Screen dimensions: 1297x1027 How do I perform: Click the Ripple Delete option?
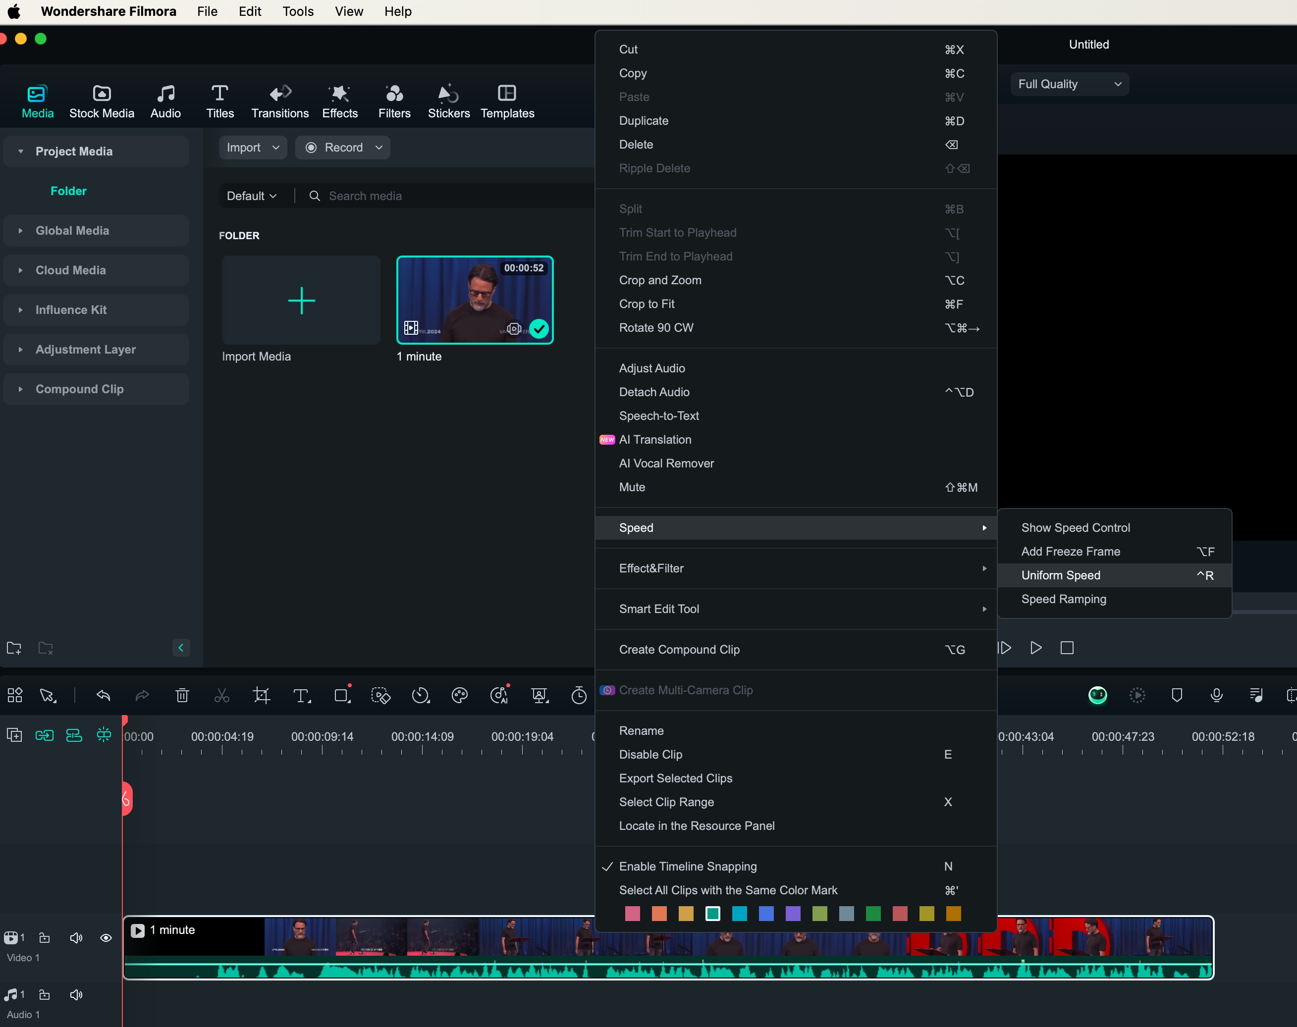click(655, 167)
